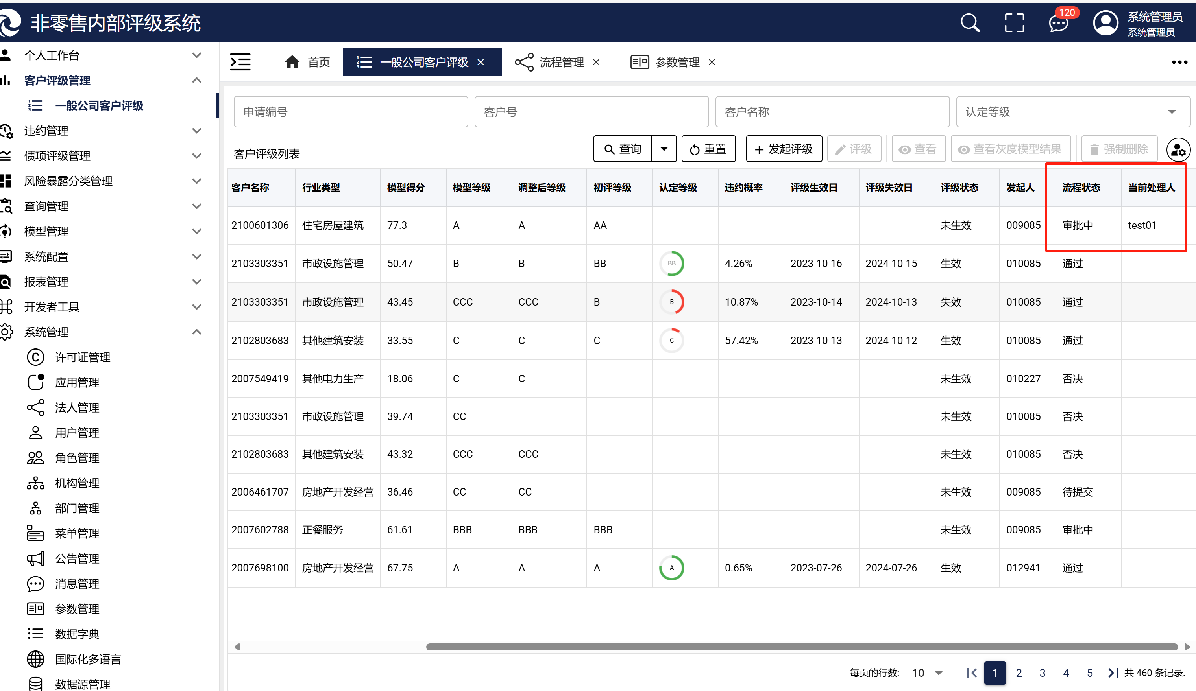
Task: Open messages icon with 120 badge
Action: click(1058, 23)
